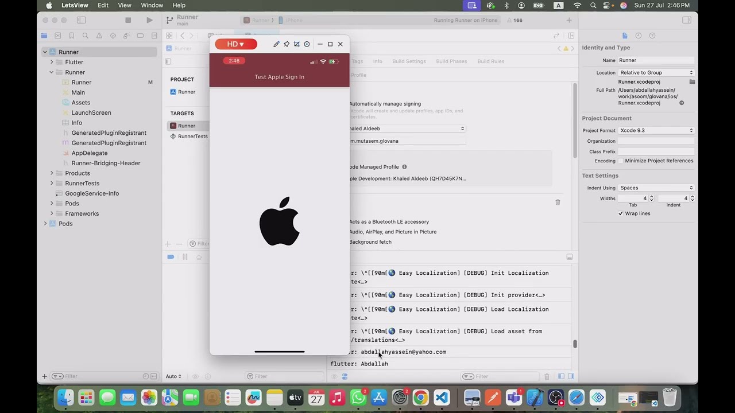
Task: Open the Project navigator folder icon
Action: (44, 36)
